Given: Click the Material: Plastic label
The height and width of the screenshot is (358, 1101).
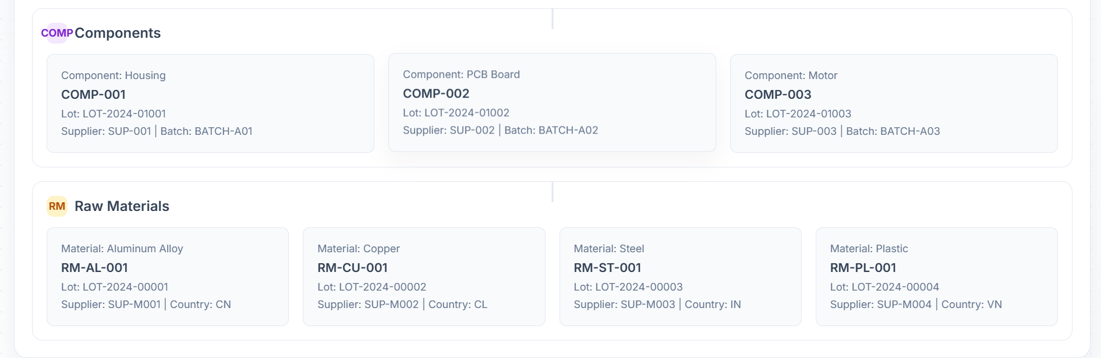Looking at the screenshot, I should point(869,249).
